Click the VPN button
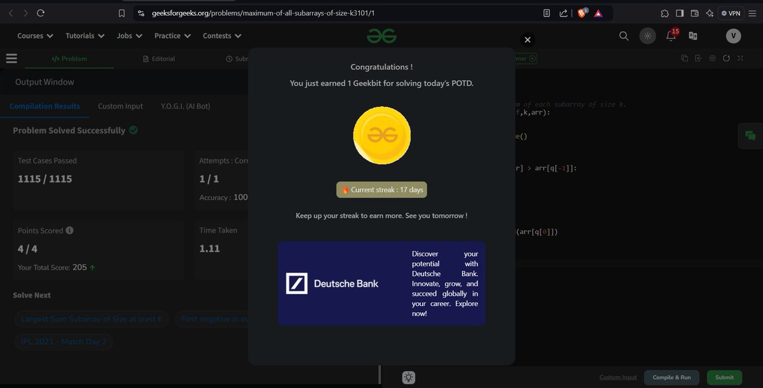The height and width of the screenshot is (388, 763). [x=731, y=13]
